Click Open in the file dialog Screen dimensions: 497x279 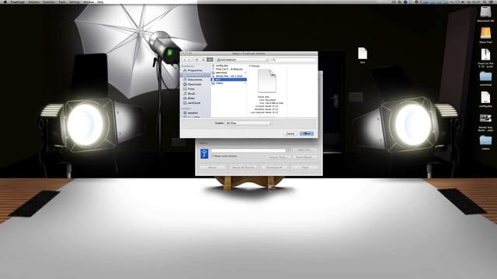pyautogui.click(x=307, y=133)
